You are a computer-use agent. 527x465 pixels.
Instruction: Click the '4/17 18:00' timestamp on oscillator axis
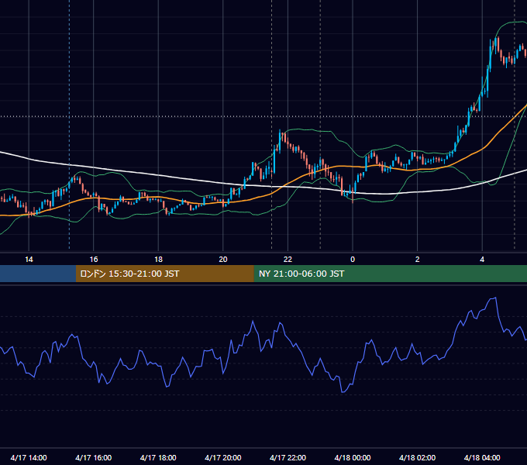click(x=158, y=457)
